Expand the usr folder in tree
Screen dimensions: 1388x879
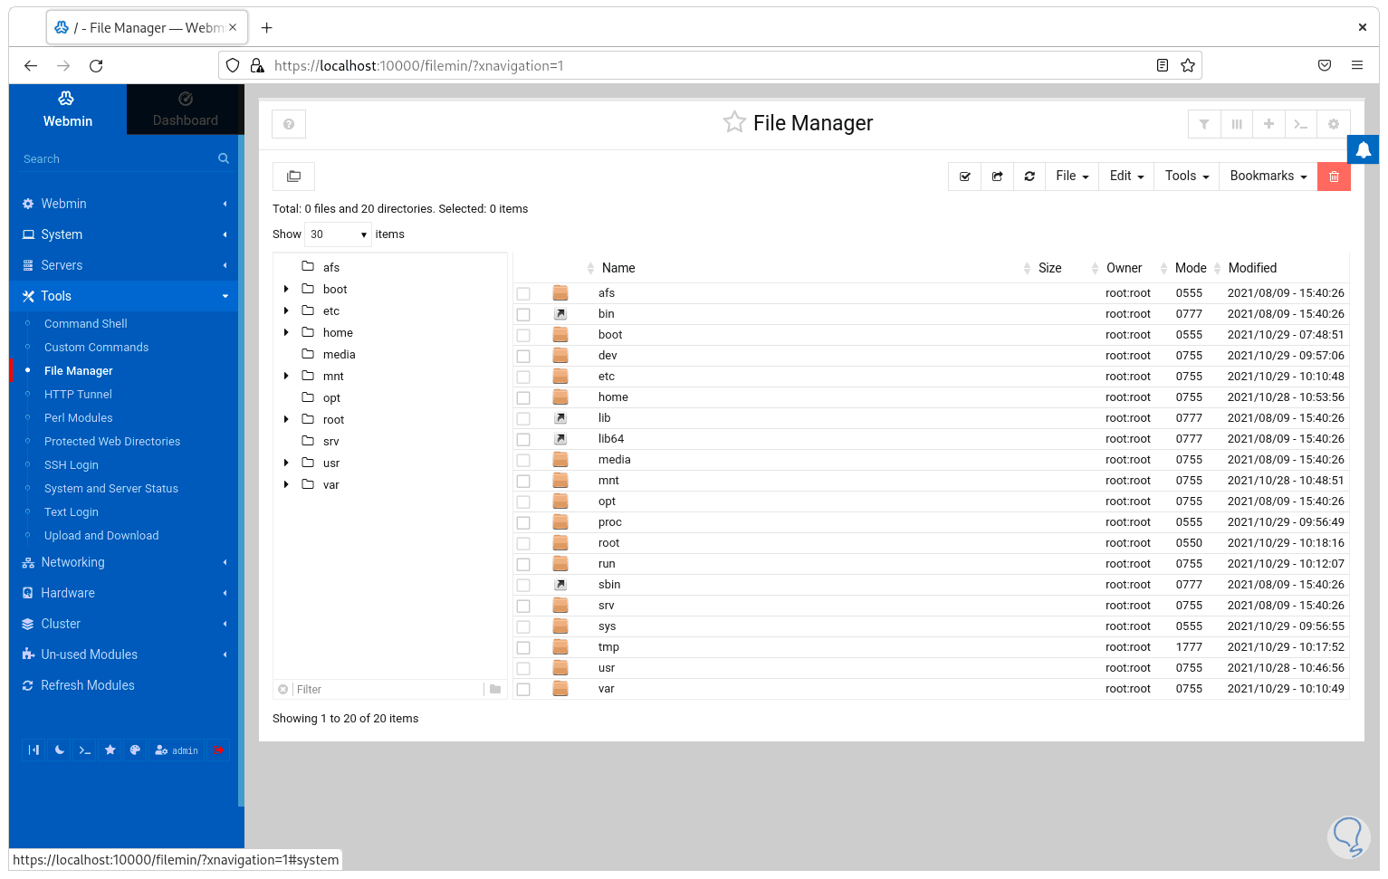click(x=286, y=463)
